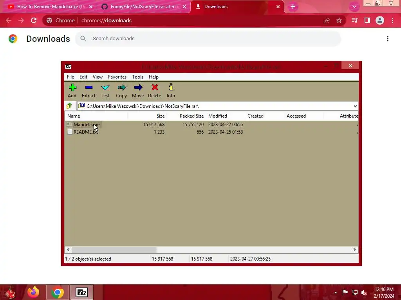This screenshot has width=401, height=300.
Task: Click the 7z logo in title bar
Action: (x=68, y=67)
